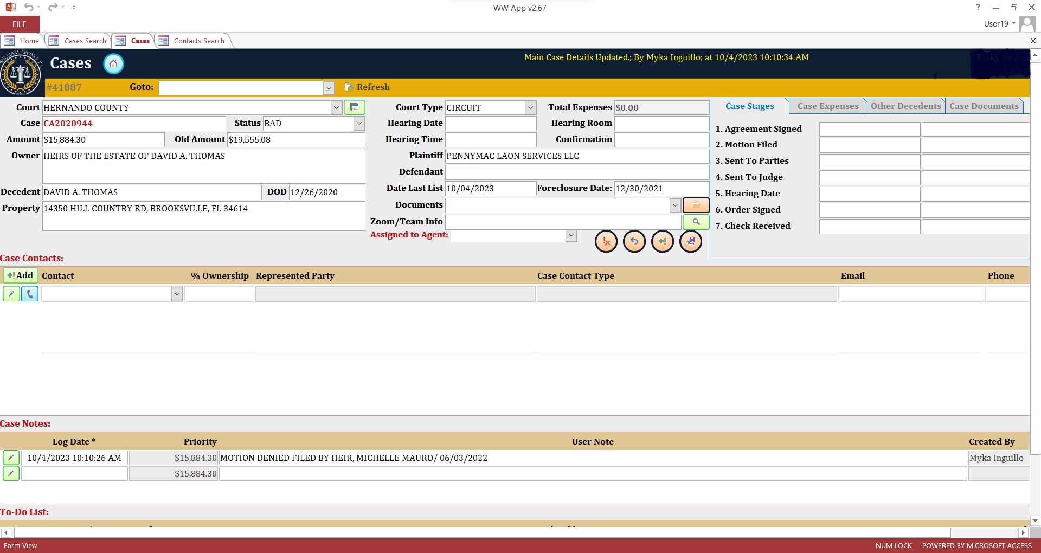Click the Case number field CA2020944
The height and width of the screenshot is (553, 1041).
tap(134, 124)
